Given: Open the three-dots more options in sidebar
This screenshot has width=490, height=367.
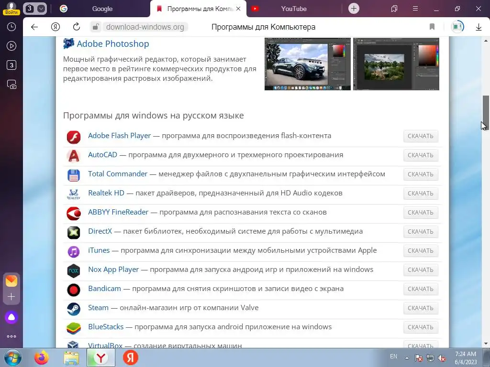Looking at the screenshot, I should 11,336.
